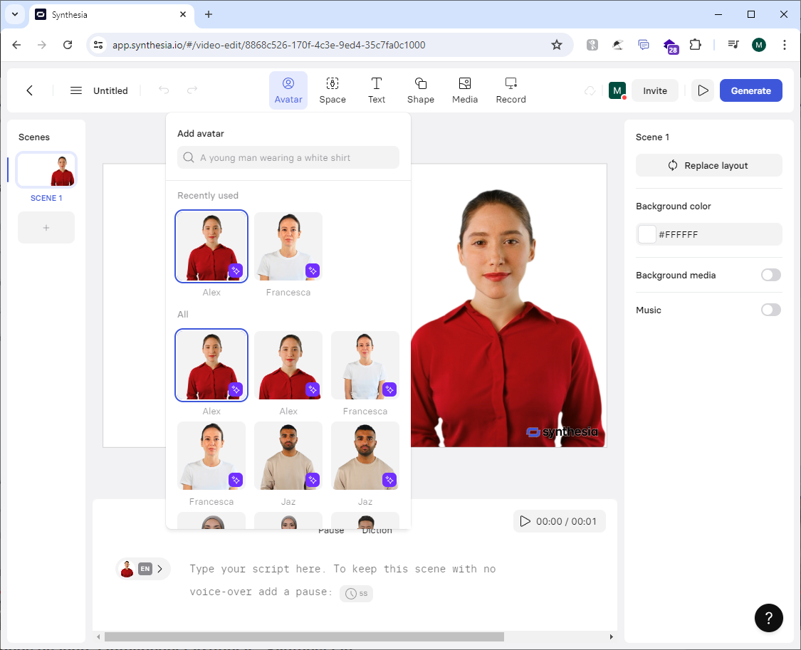Image resolution: width=801 pixels, height=650 pixels.
Task: Click the Generate button
Action: [750, 90]
